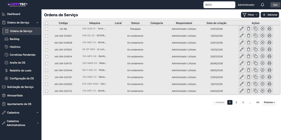Click the Data de criação column header
This screenshot has width=281, height=140.
coord(216,23)
